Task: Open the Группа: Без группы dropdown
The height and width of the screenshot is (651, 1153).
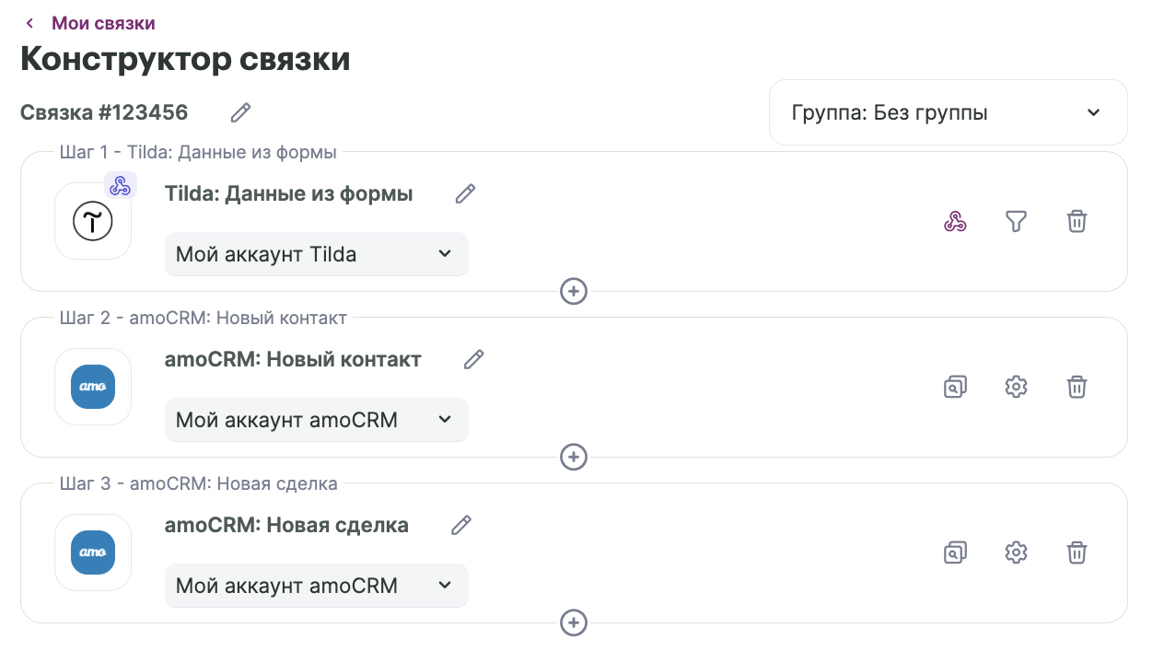Action: [x=948, y=112]
